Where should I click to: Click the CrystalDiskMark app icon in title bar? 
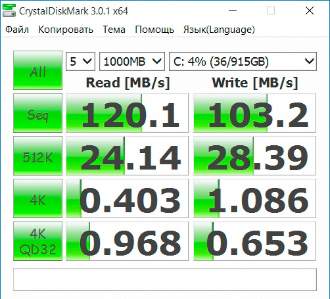[9, 11]
